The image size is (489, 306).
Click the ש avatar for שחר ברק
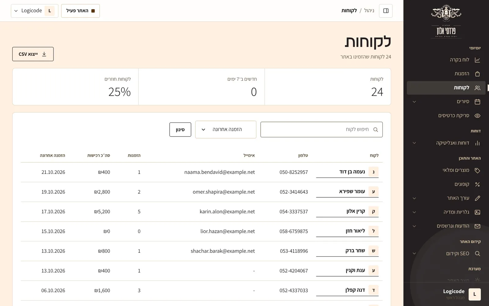(x=373, y=251)
